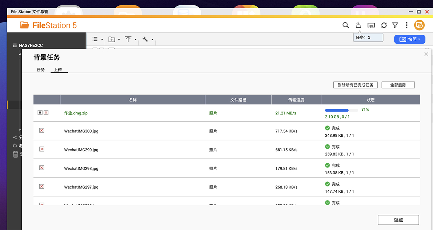Open the background tasks icon in header
433x230 pixels.
[358, 25]
